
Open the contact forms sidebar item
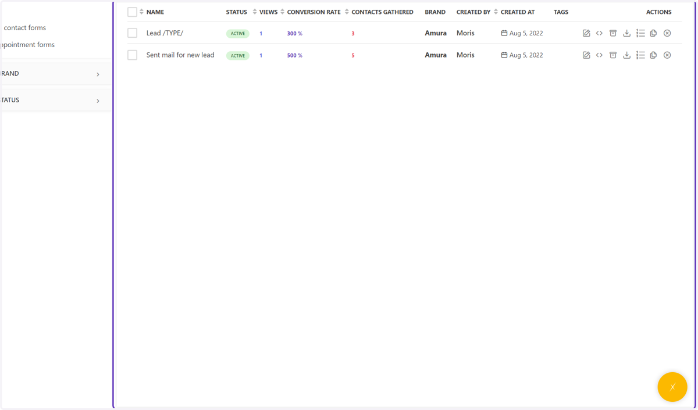click(x=24, y=28)
